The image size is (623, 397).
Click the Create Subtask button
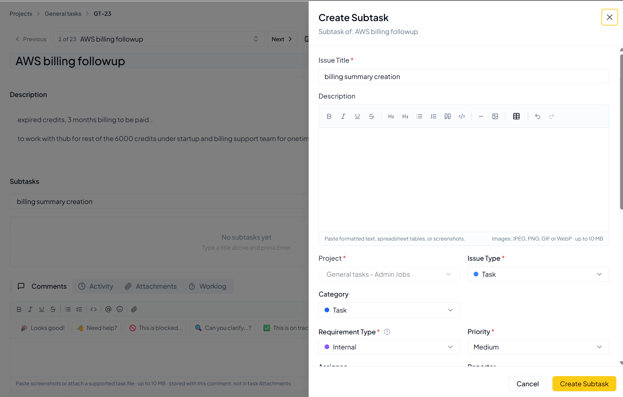[x=584, y=384]
